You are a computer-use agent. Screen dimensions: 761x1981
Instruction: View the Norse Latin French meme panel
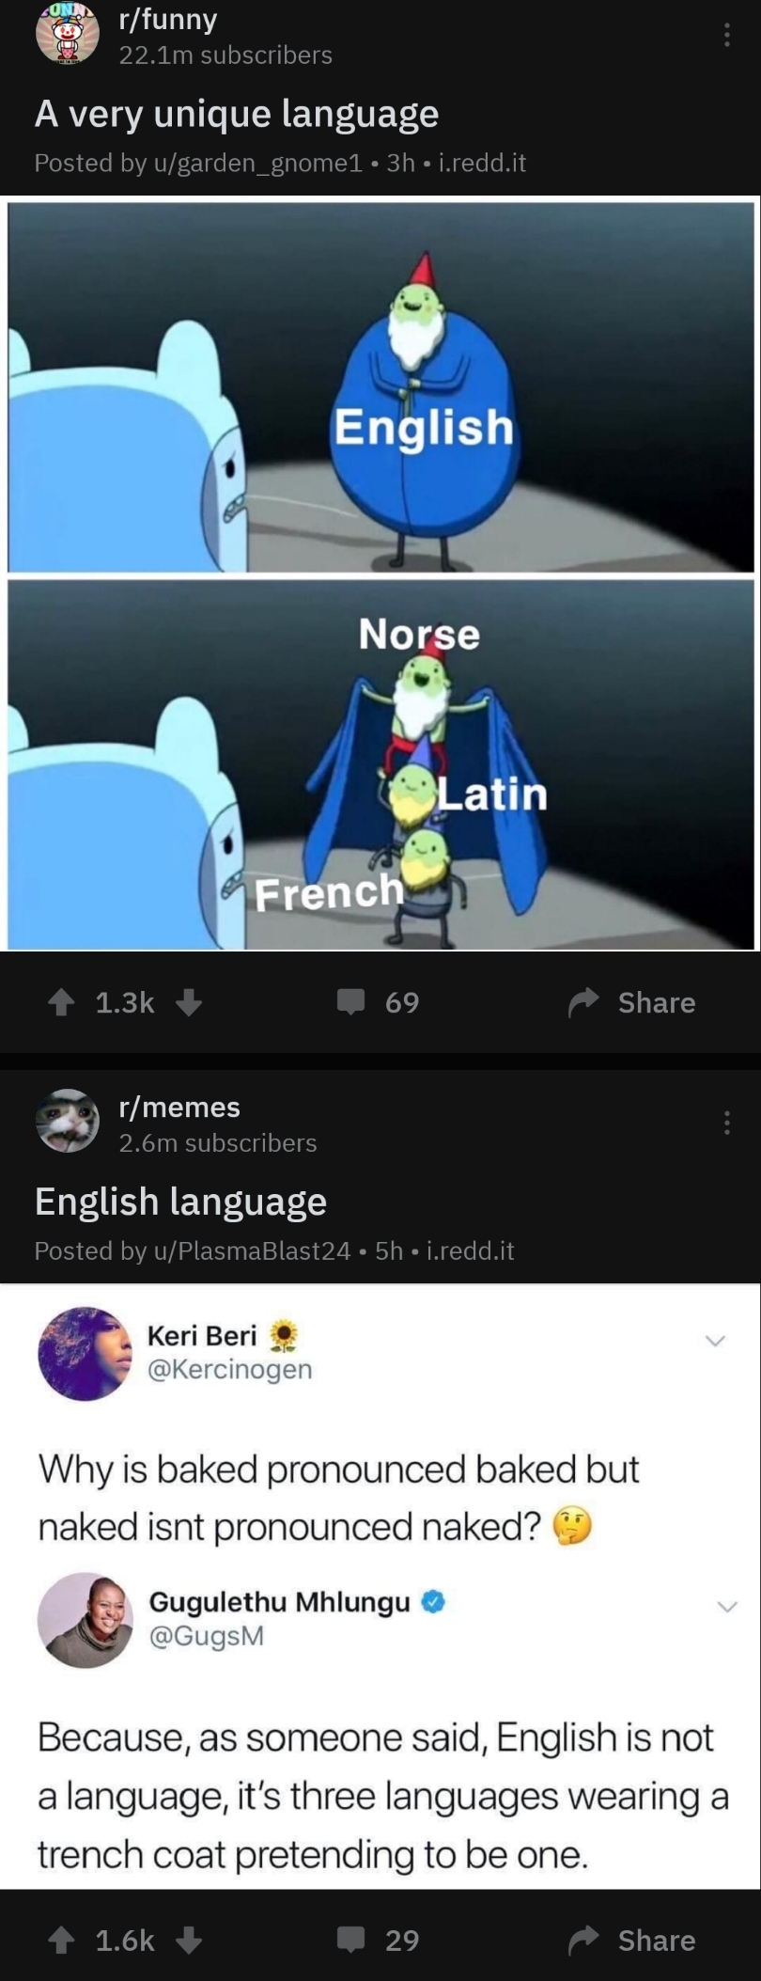pyautogui.click(x=380, y=764)
